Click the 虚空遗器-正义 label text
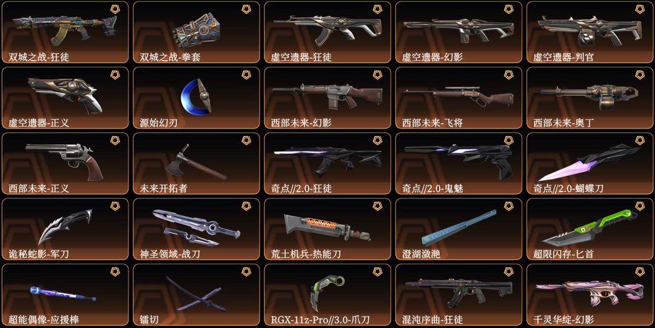Screen dimensions: 655x328 39,123
